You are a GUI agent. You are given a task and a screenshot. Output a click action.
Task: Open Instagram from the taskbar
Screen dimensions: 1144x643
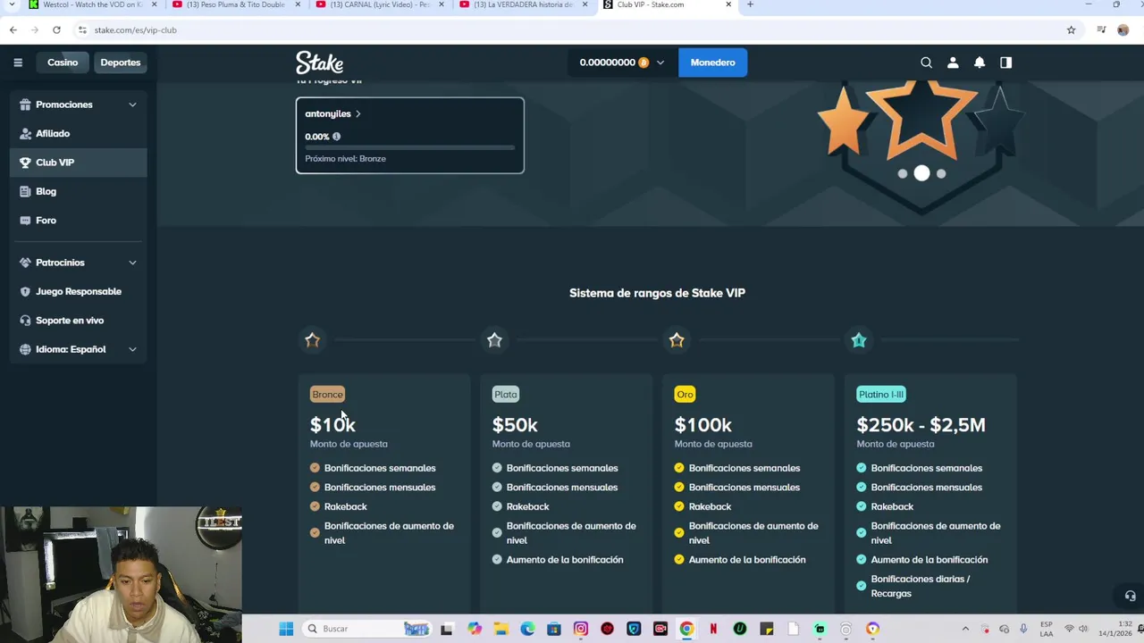(581, 629)
